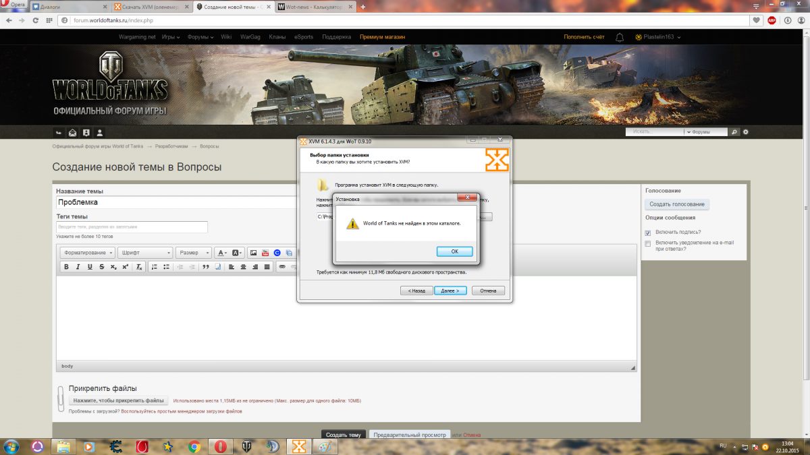The height and width of the screenshot is (455, 810).
Task: Toggle the e-mail notification checkbox
Action: tap(648, 243)
